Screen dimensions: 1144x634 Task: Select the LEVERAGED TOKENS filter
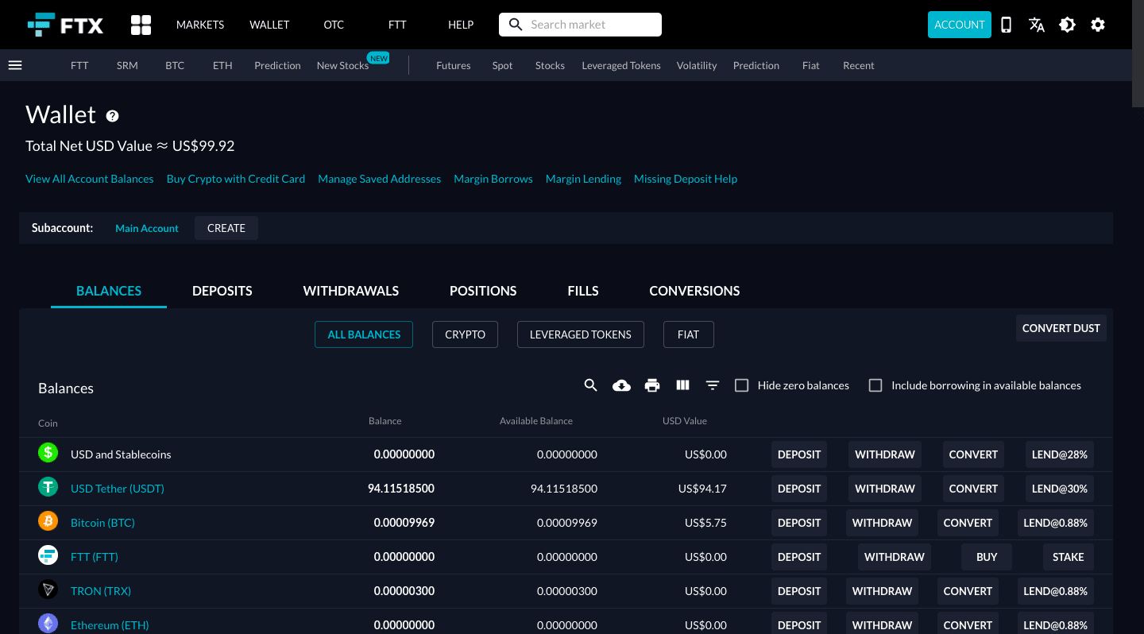pyautogui.click(x=580, y=334)
